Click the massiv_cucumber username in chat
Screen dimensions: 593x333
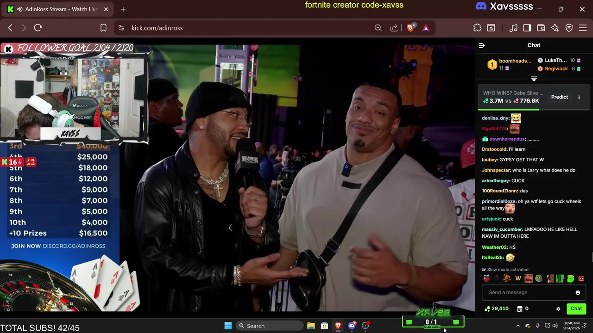point(502,229)
